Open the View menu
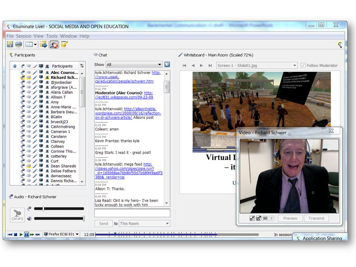 pyautogui.click(x=38, y=36)
